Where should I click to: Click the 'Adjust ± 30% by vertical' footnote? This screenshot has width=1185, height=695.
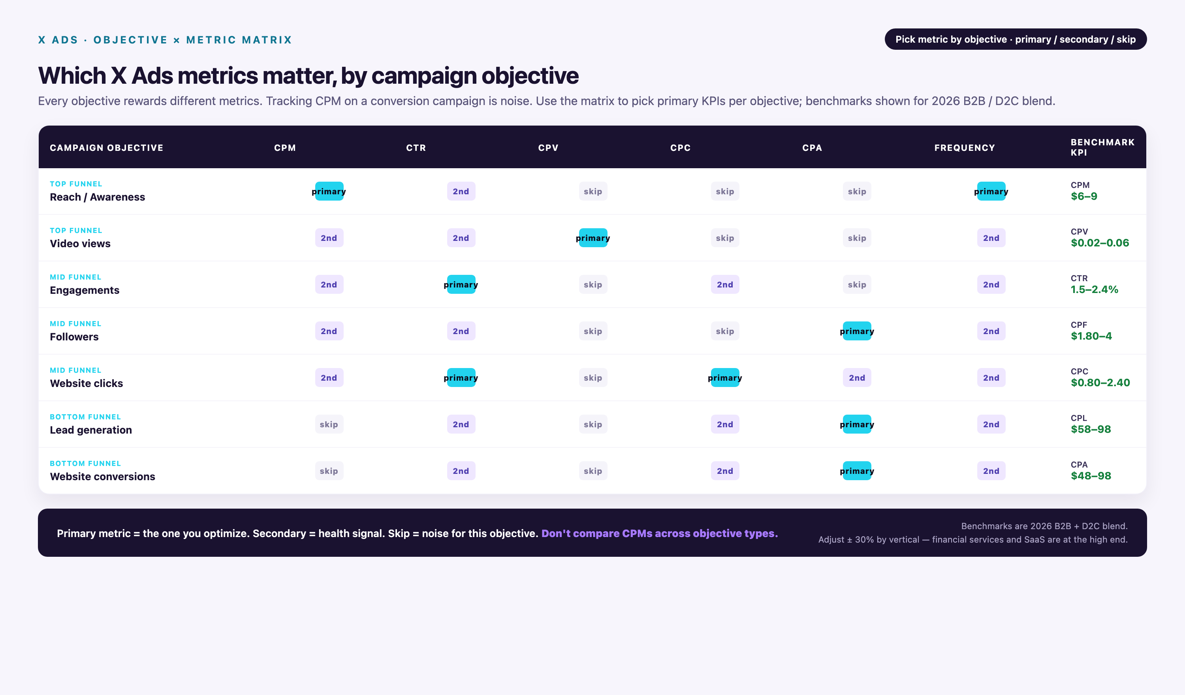pyautogui.click(x=973, y=539)
